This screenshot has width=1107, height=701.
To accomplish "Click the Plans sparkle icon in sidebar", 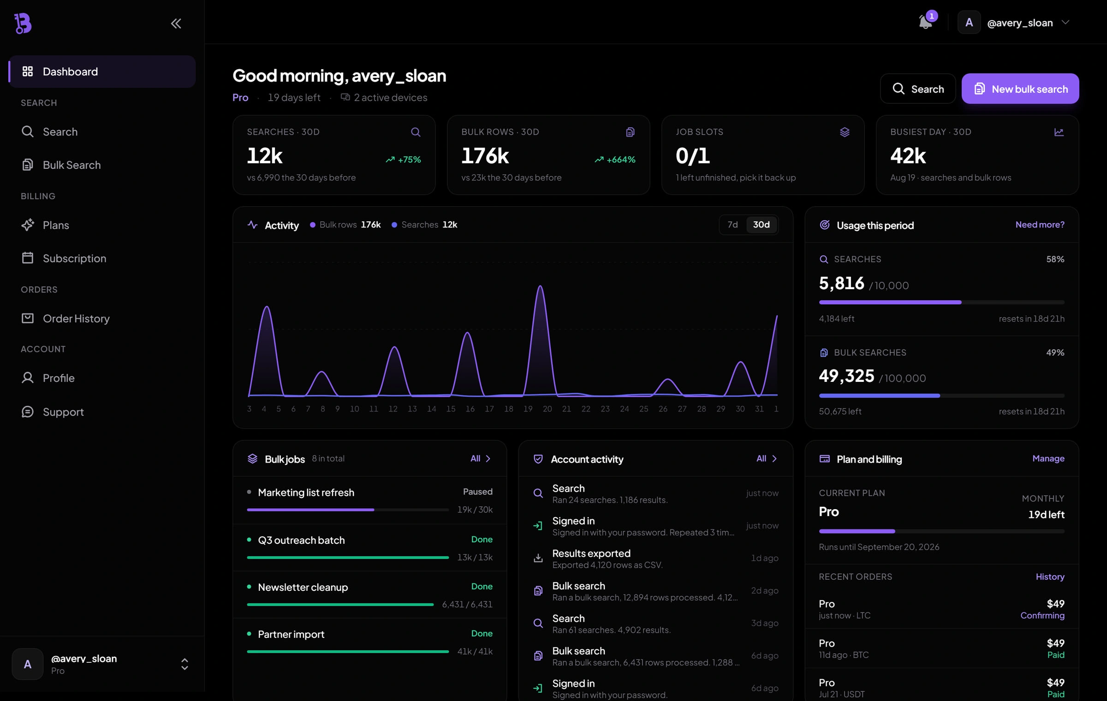I will [x=28, y=225].
